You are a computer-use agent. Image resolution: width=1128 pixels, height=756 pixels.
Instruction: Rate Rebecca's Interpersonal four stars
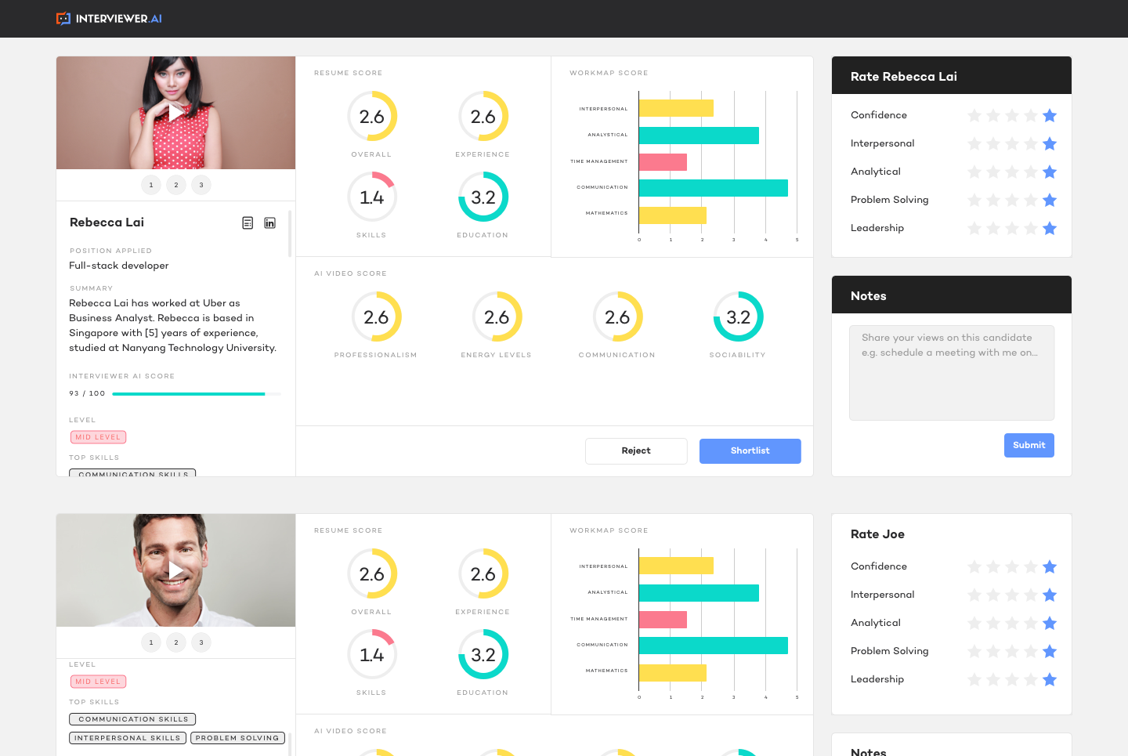(1031, 144)
